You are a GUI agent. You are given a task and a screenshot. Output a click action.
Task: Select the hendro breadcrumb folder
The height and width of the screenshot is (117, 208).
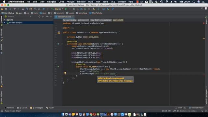point(70,13)
